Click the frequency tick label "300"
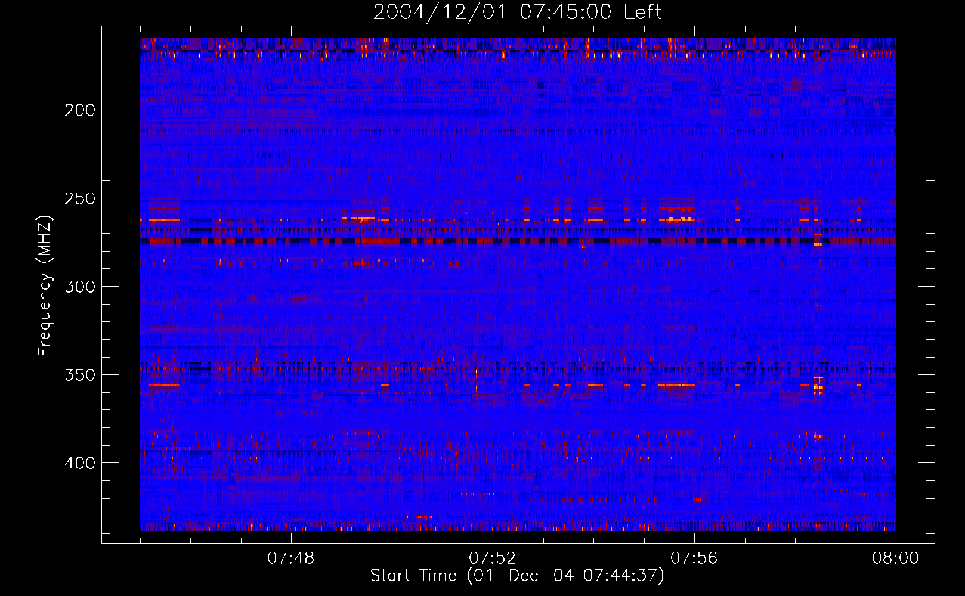This screenshot has width=965, height=596. 79,287
